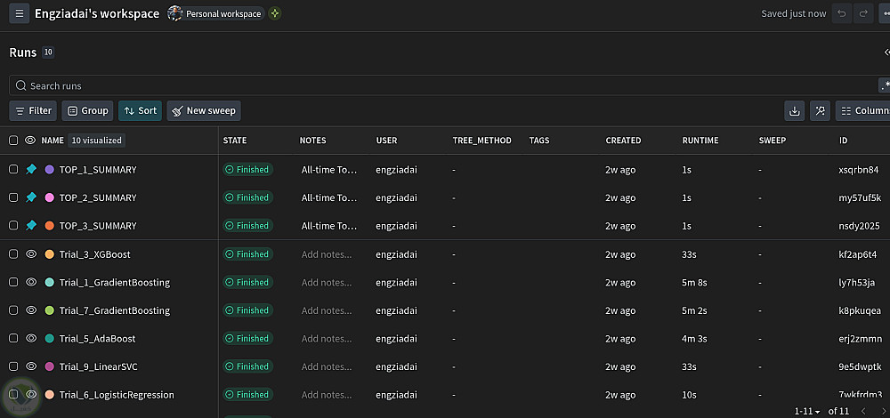Open the Sort options

coord(140,111)
